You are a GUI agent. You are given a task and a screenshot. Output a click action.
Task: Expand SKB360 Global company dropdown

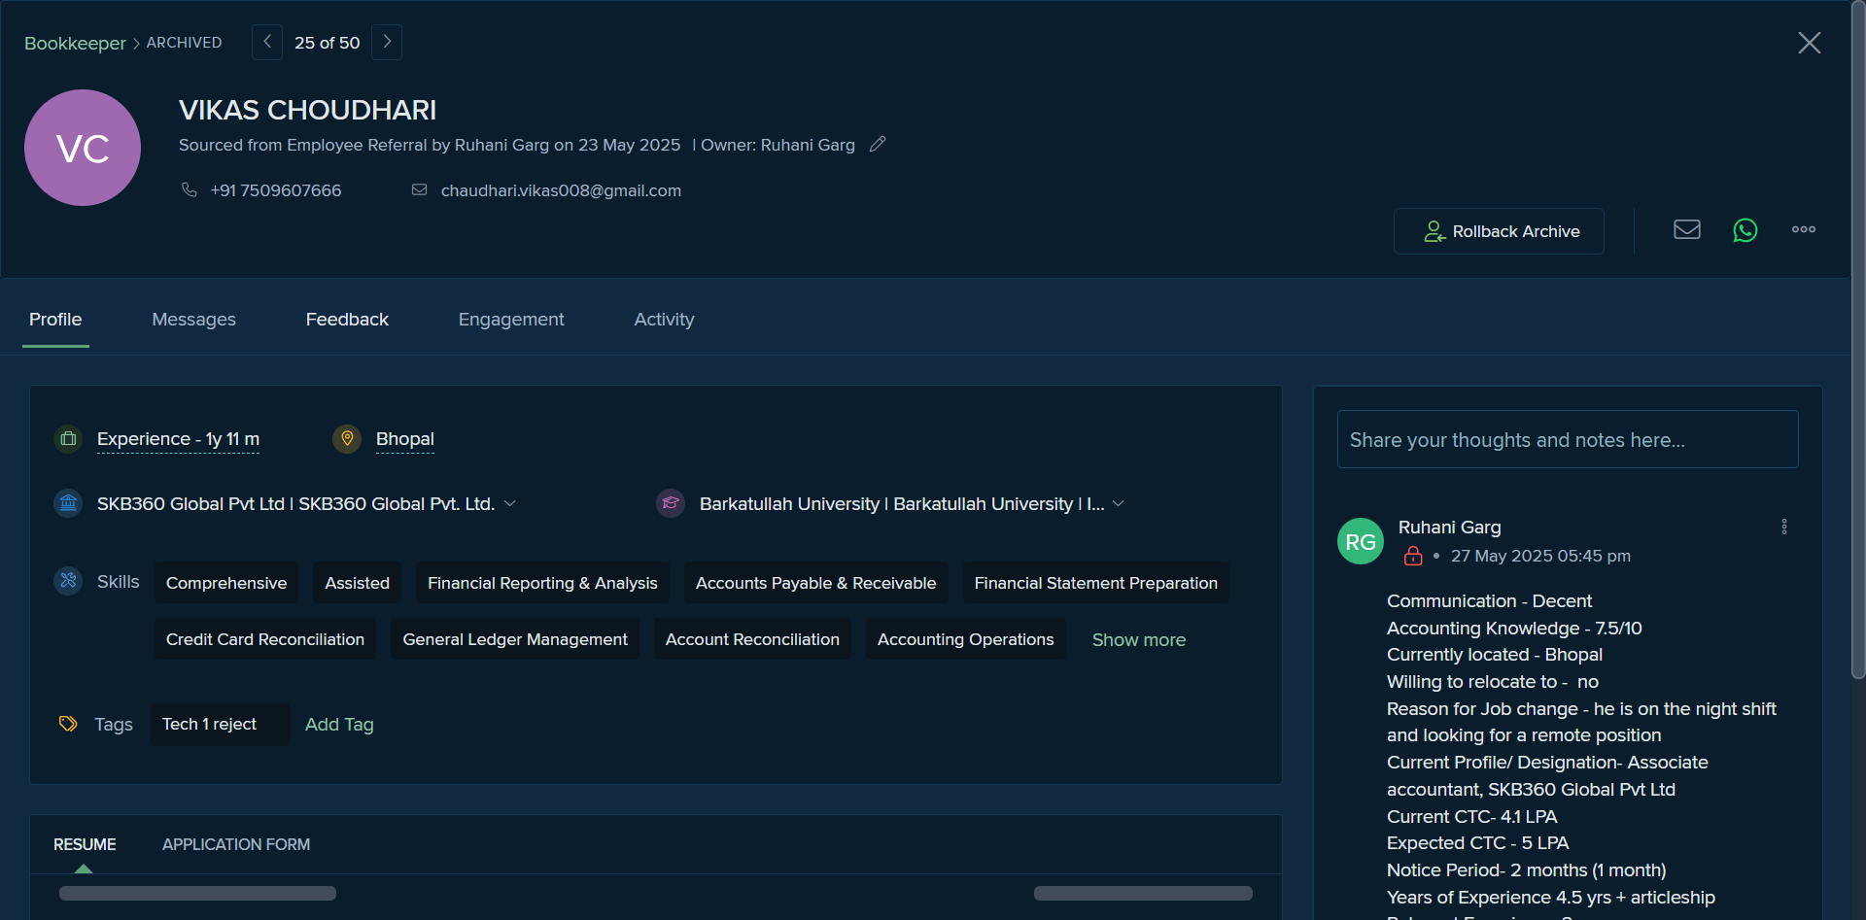click(510, 503)
